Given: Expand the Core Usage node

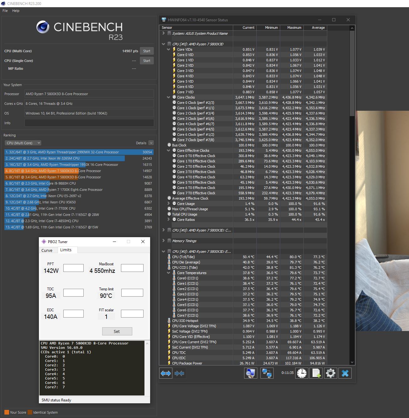Looking at the screenshot, I should [x=168, y=203].
